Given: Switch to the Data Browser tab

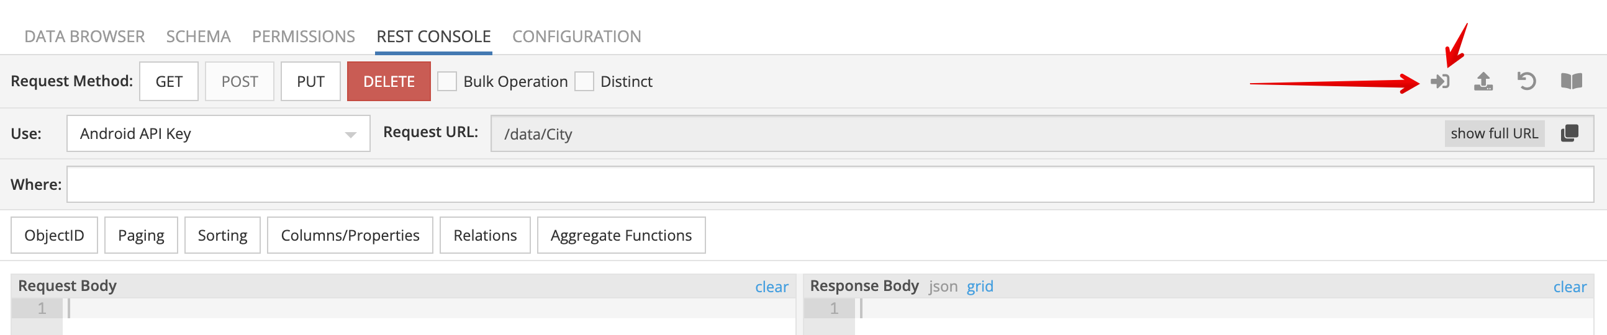Looking at the screenshot, I should (84, 37).
